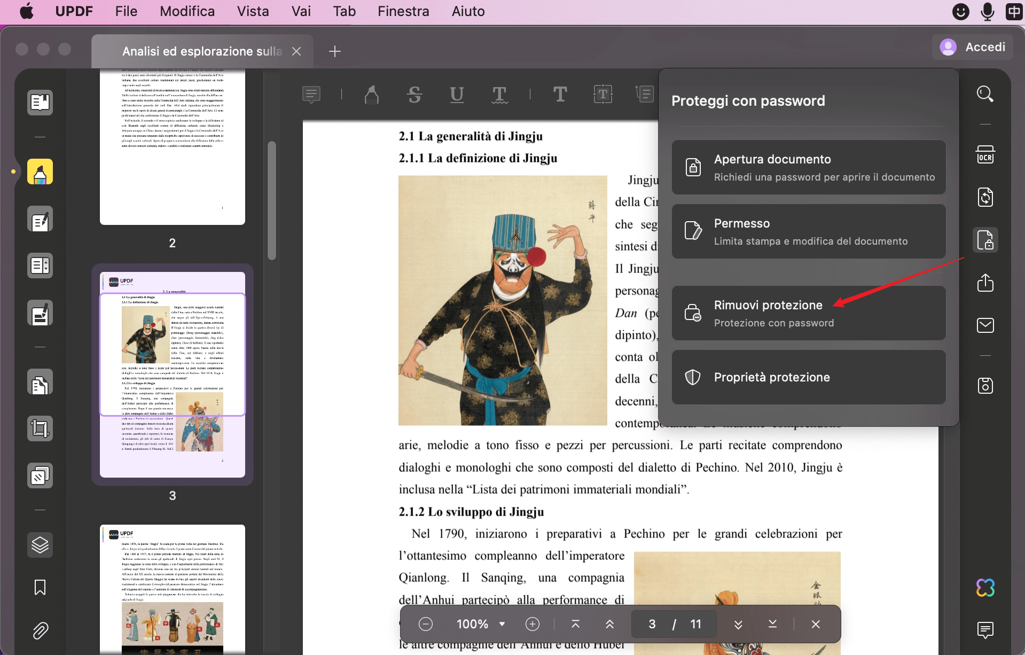Jump to the first page
The height and width of the screenshot is (655, 1025).
pyautogui.click(x=575, y=624)
